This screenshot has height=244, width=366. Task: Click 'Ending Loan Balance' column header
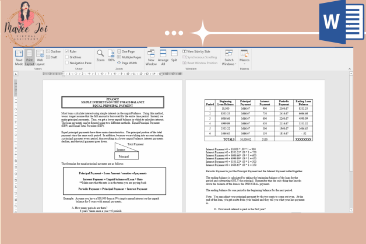pyautogui.click(x=303, y=103)
